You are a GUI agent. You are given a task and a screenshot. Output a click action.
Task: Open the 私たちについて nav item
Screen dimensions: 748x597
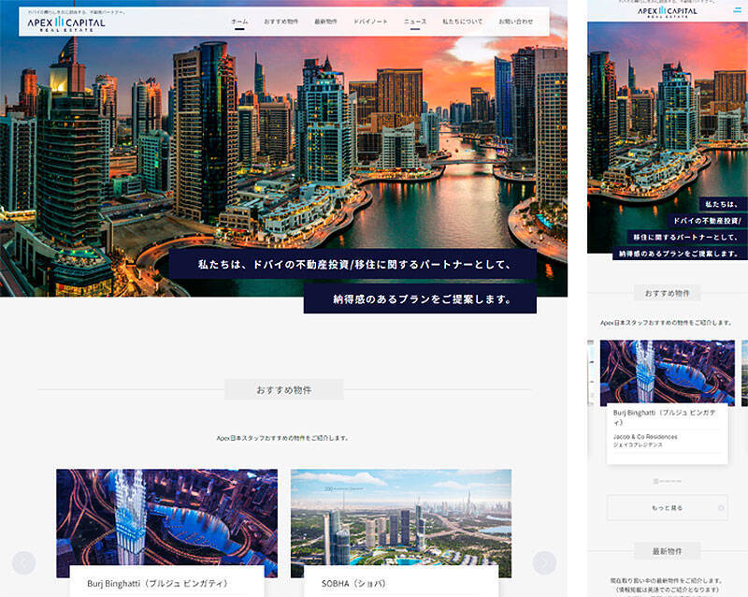(462, 22)
